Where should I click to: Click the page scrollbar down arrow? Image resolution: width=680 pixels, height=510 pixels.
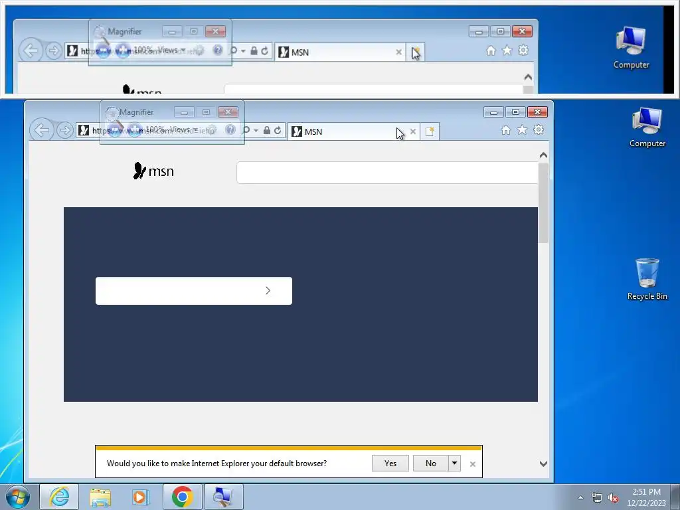pyautogui.click(x=543, y=464)
